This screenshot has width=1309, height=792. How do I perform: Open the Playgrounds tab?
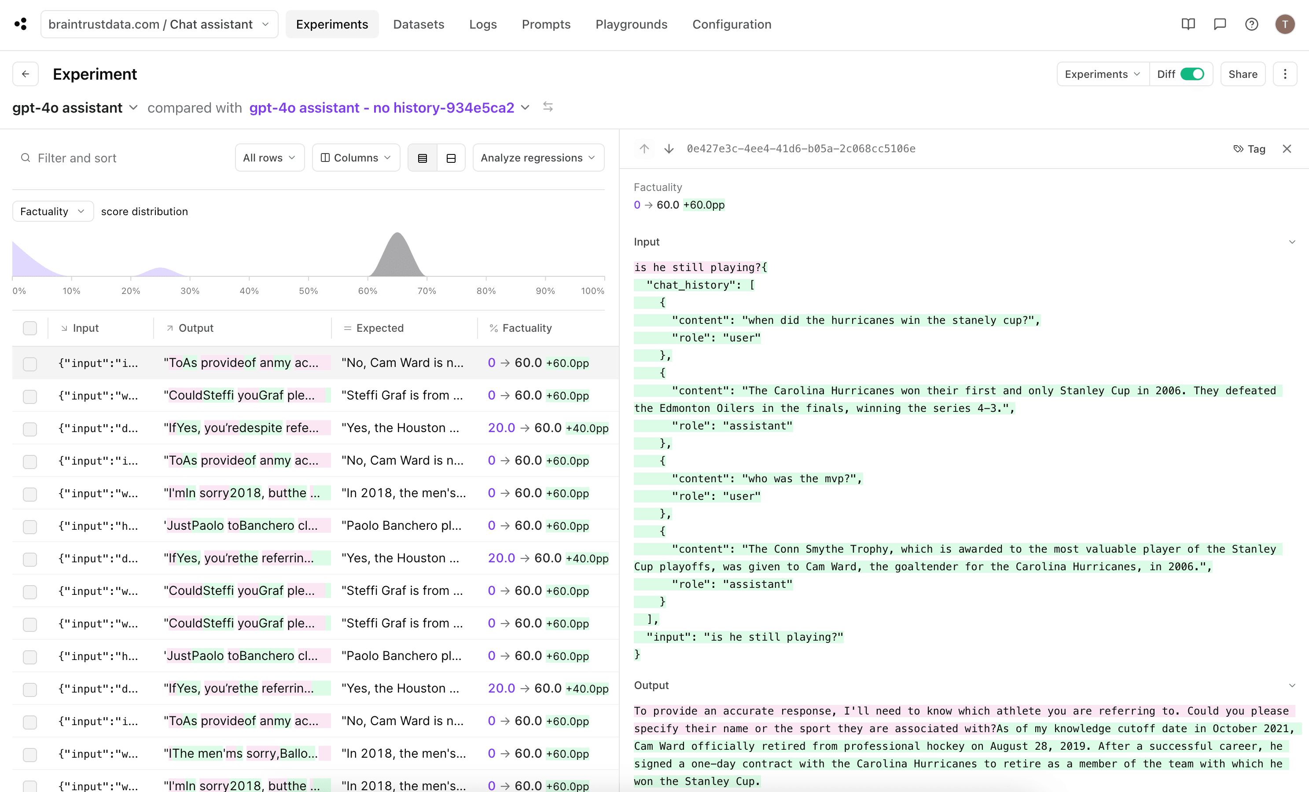point(631,24)
